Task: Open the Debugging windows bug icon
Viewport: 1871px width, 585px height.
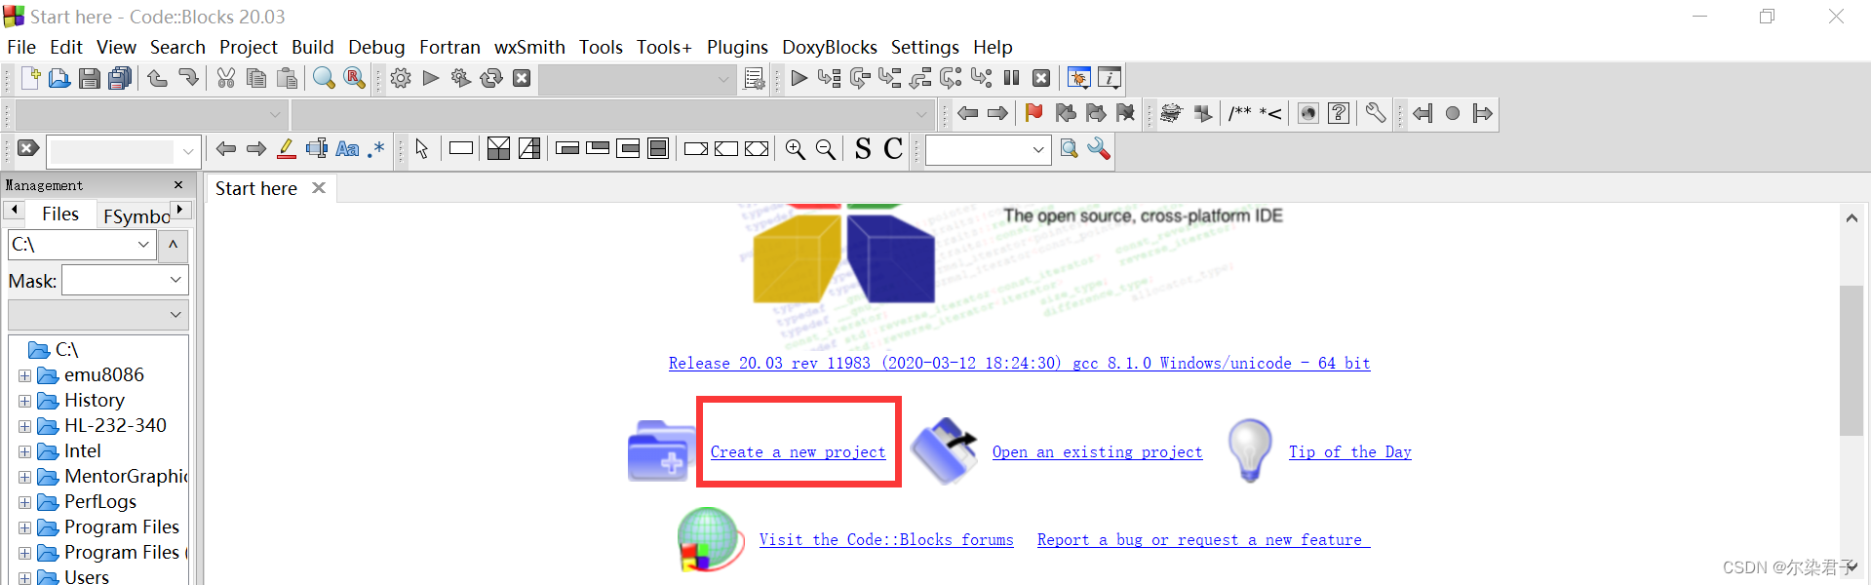Action: click(x=1079, y=78)
